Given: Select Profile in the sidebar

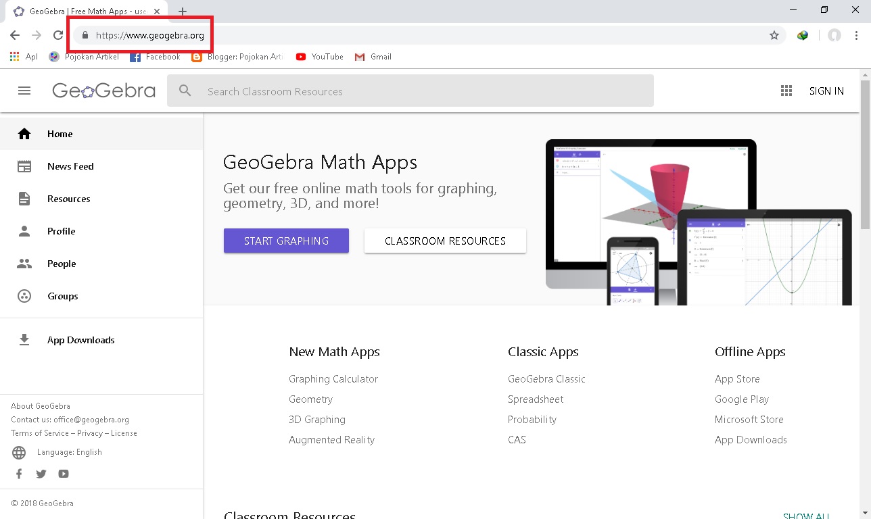Looking at the screenshot, I should [x=101, y=231].
